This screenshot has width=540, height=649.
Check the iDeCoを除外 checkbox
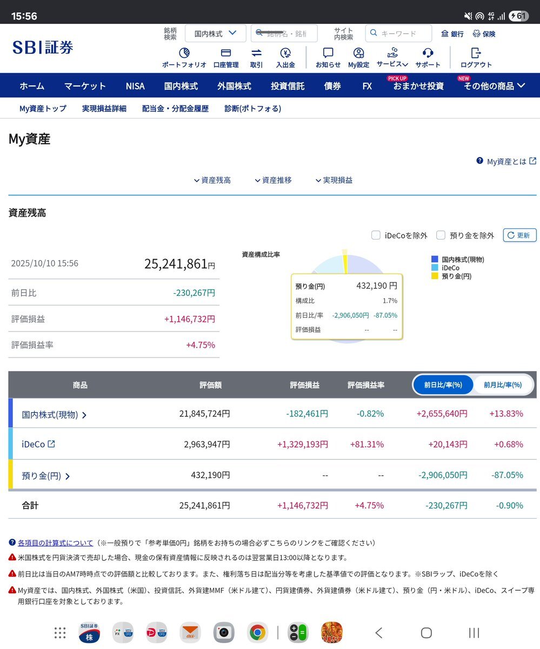tap(376, 235)
